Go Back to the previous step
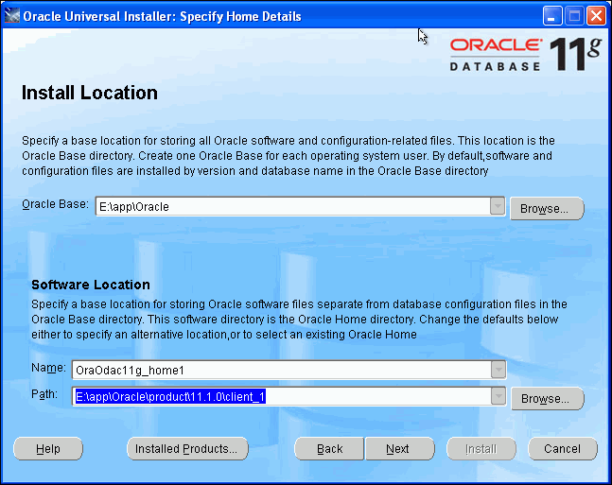 (x=329, y=449)
